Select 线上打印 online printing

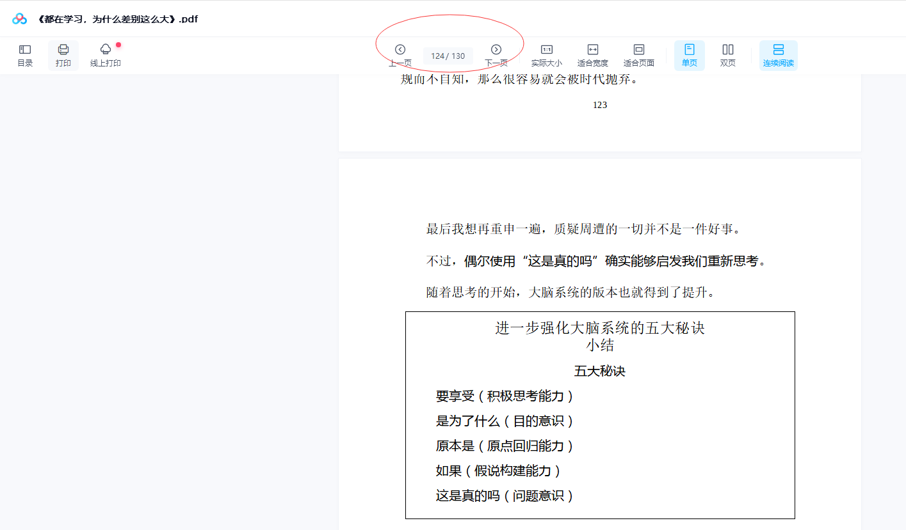(104, 55)
